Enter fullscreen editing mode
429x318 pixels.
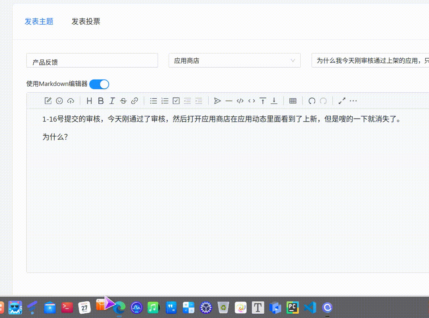pyautogui.click(x=341, y=101)
